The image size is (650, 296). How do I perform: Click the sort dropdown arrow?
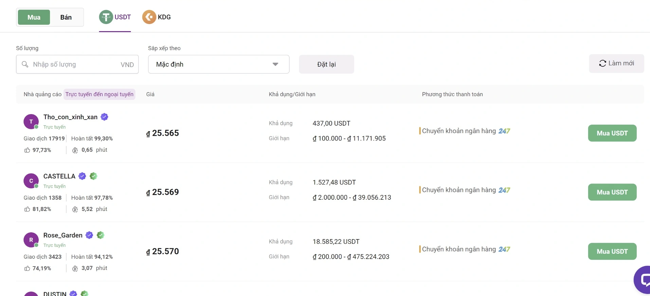click(275, 64)
